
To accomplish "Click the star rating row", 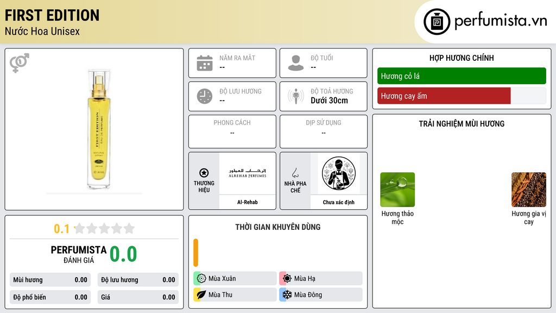I will tap(104, 228).
